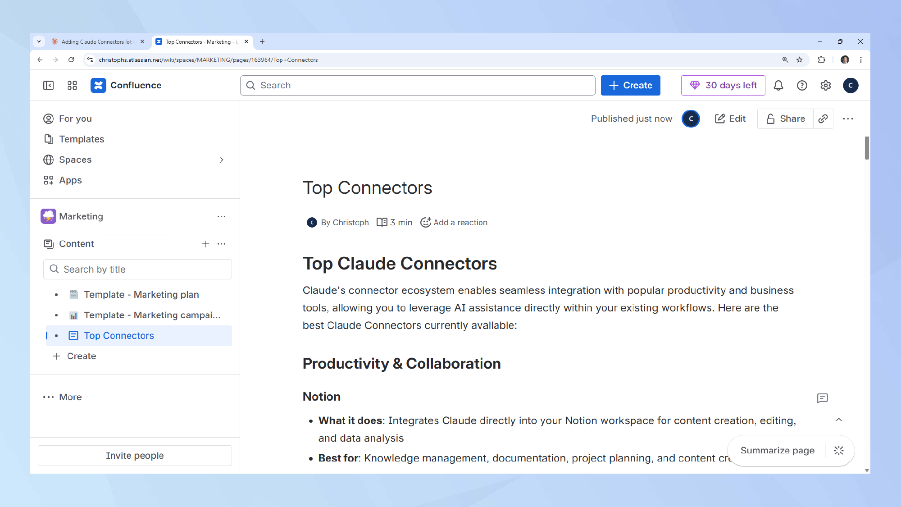Image resolution: width=901 pixels, height=507 pixels.
Task: Open inline comments panel icon
Action: 822,398
